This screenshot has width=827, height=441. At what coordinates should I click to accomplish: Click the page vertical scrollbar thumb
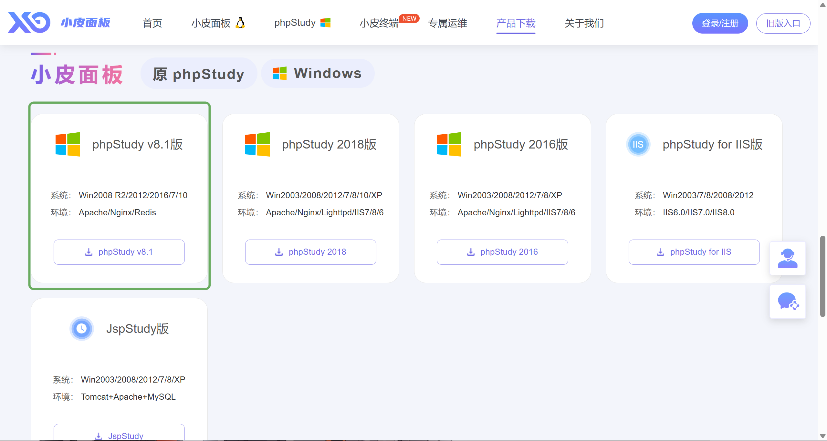[x=823, y=276]
